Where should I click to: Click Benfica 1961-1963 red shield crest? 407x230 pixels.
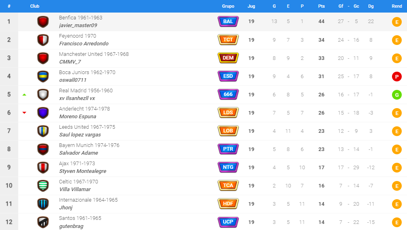(43, 22)
